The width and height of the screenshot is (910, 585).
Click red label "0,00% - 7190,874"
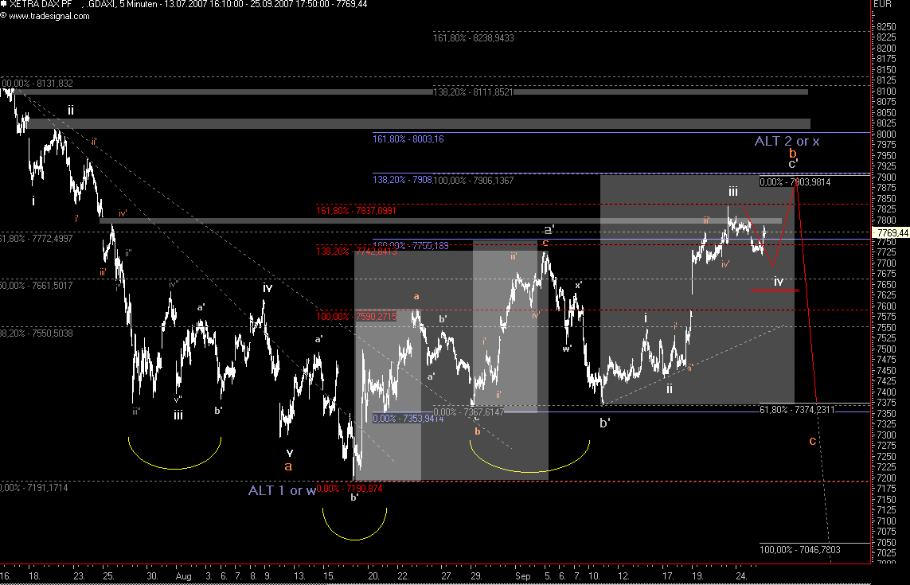[350, 489]
